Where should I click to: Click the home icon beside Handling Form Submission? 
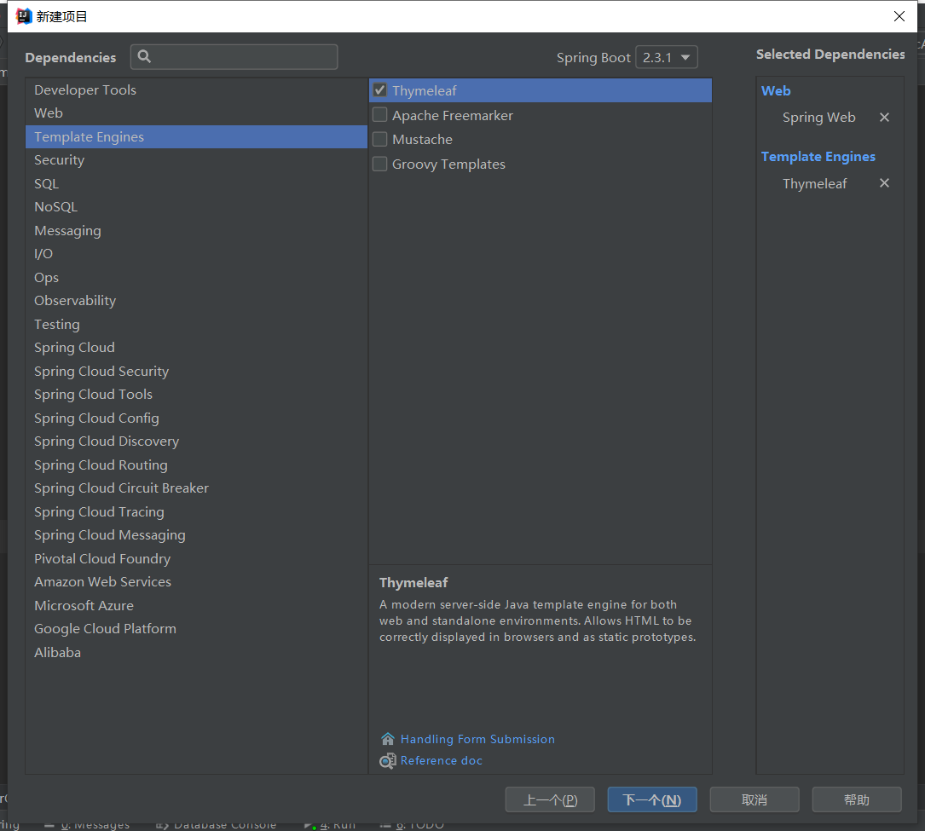388,739
